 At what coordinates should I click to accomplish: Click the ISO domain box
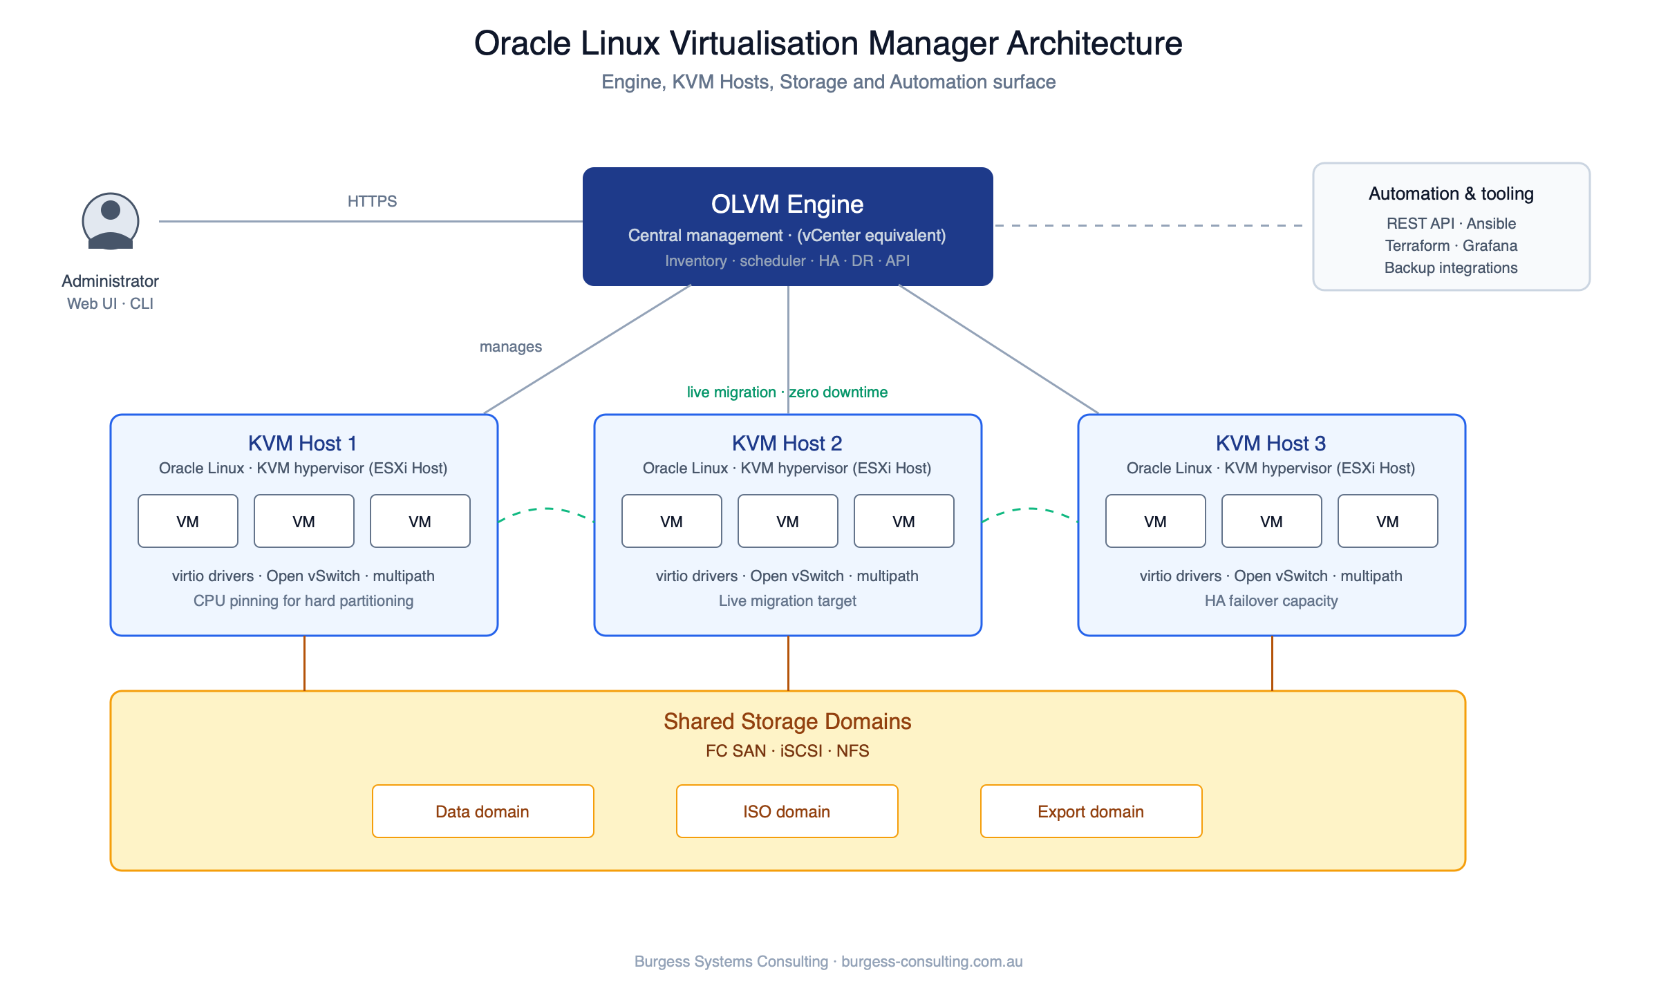point(787,811)
